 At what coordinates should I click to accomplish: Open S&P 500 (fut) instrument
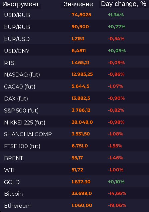(21, 110)
